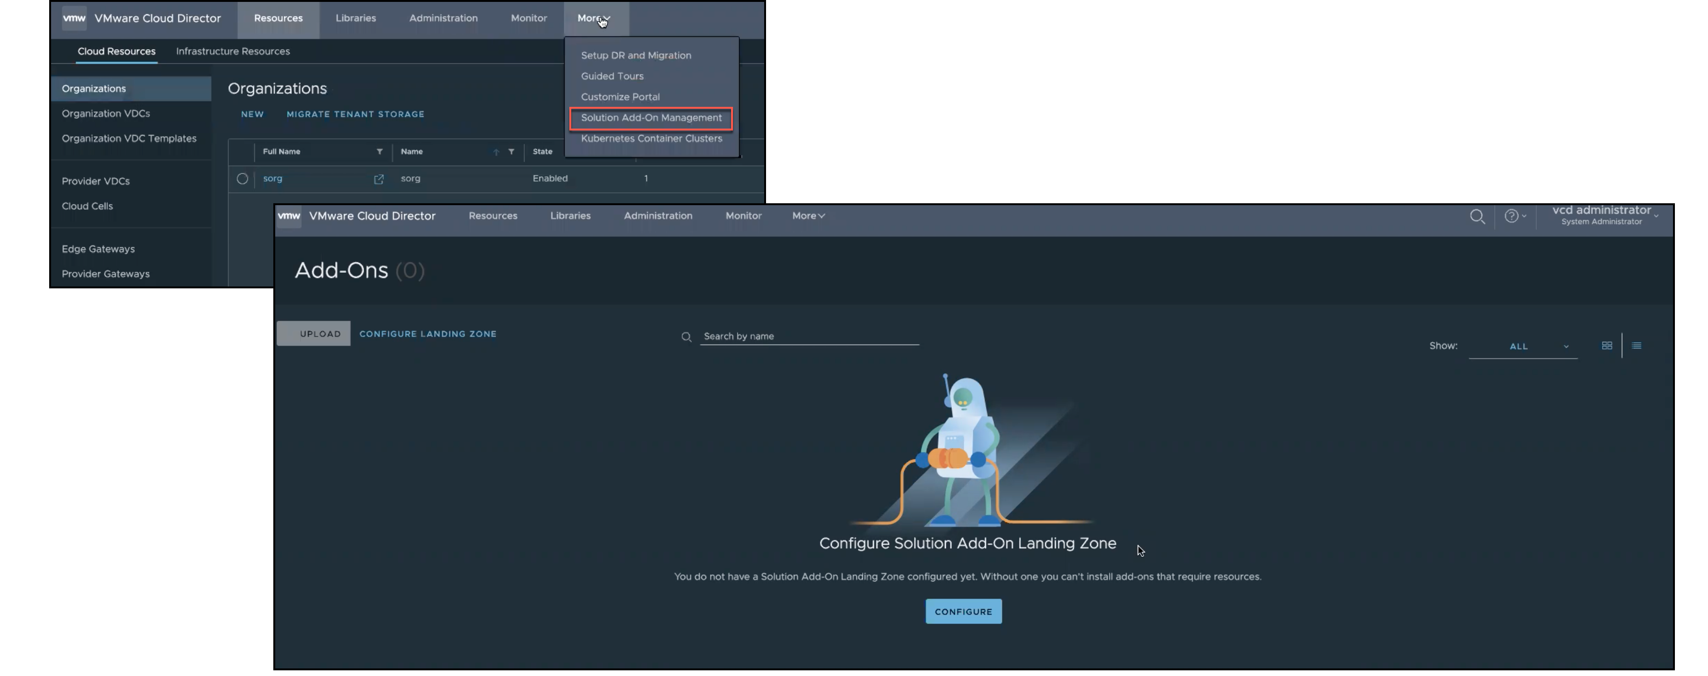This screenshot has height=676, width=1708.
Task: Select the sorg organization radio button
Action: point(242,179)
